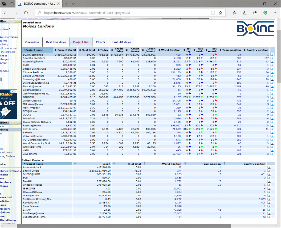Click the Share page icon

pyautogui.click(x=255, y=13)
